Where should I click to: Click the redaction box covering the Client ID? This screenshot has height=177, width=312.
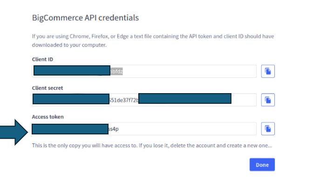click(x=72, y=70)
